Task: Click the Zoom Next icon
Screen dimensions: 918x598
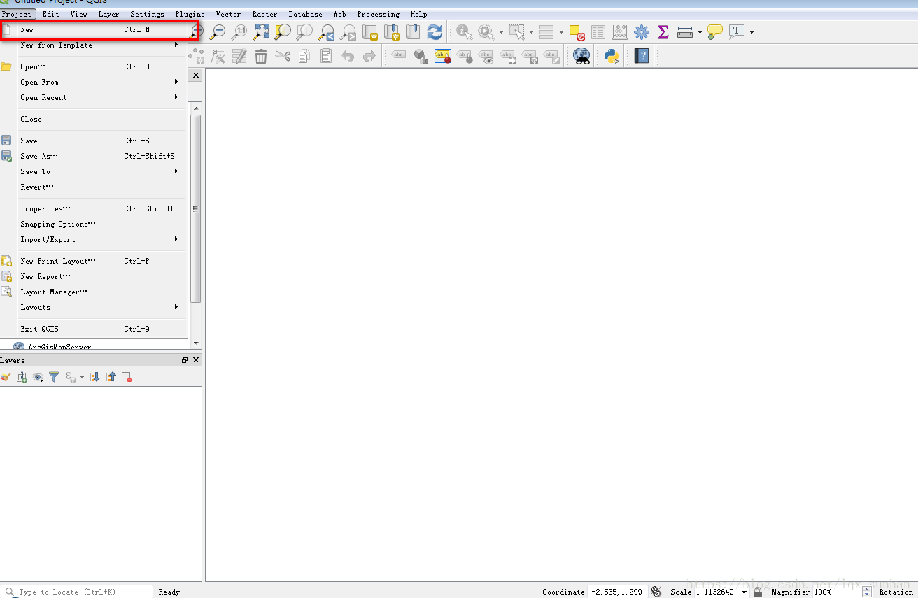Action: [x=348, y=31]
